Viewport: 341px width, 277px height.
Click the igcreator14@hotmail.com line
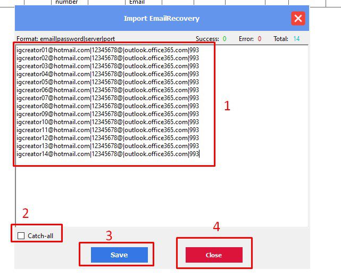[x=107, y=154]
